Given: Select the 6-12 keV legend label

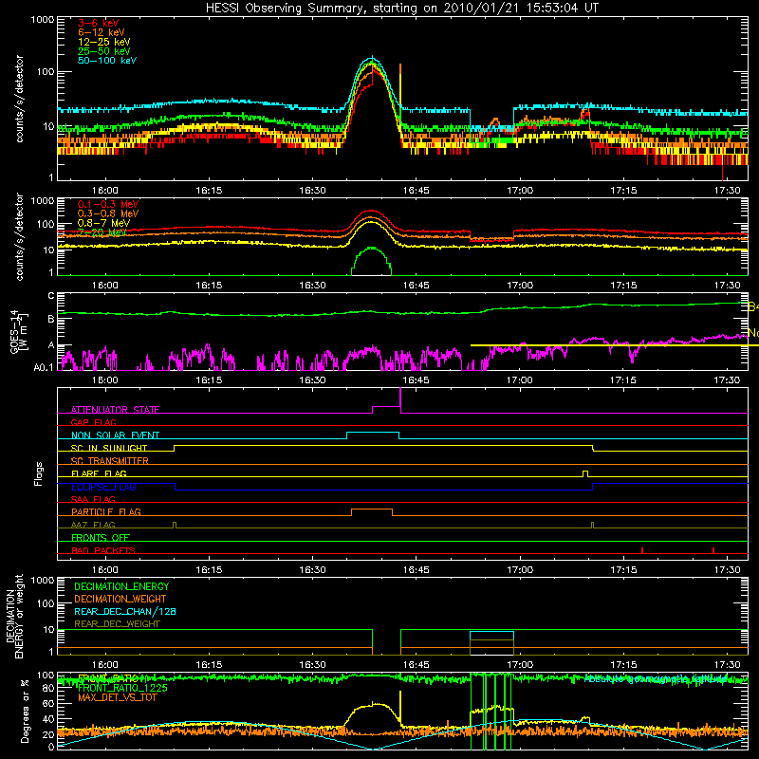Looking at the screenshot, I should pos(101,32).
